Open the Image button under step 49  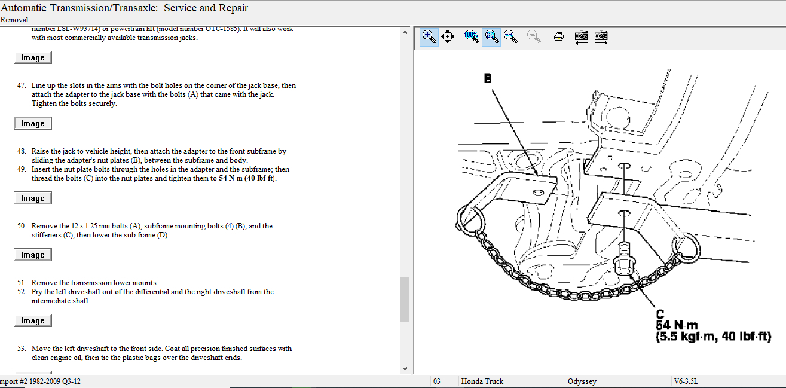[x=33, y=198]
